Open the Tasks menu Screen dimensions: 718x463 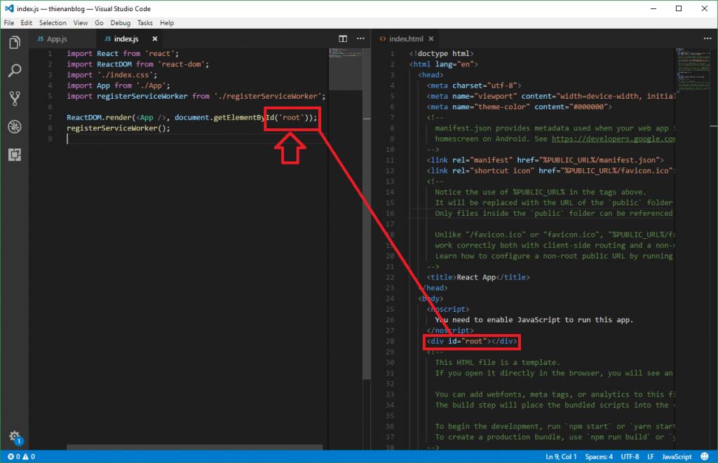pos(144,22)
